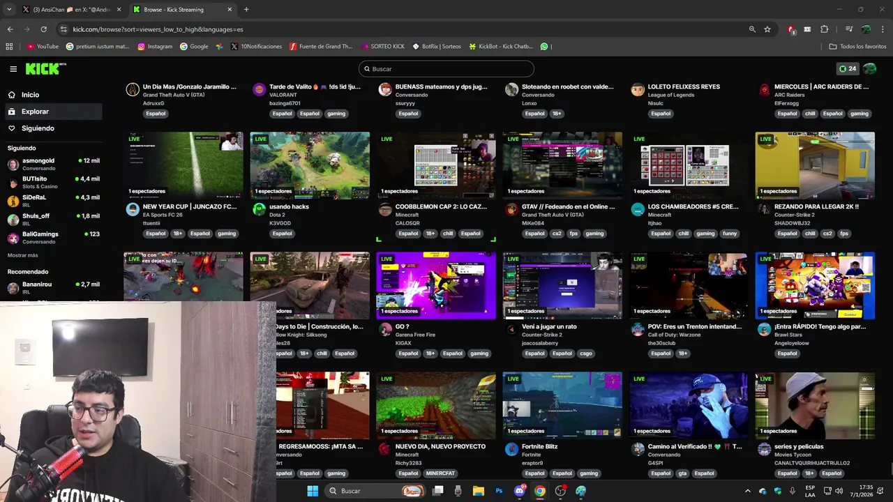893x502 pixels.
Task: Open the GTAV Fedeando en el Online thumbnail
Action: (x=562, y=165)
